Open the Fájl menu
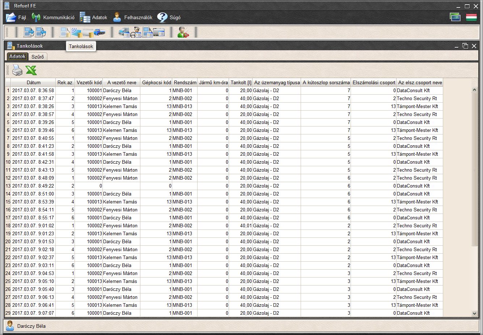 click(16, 17)
